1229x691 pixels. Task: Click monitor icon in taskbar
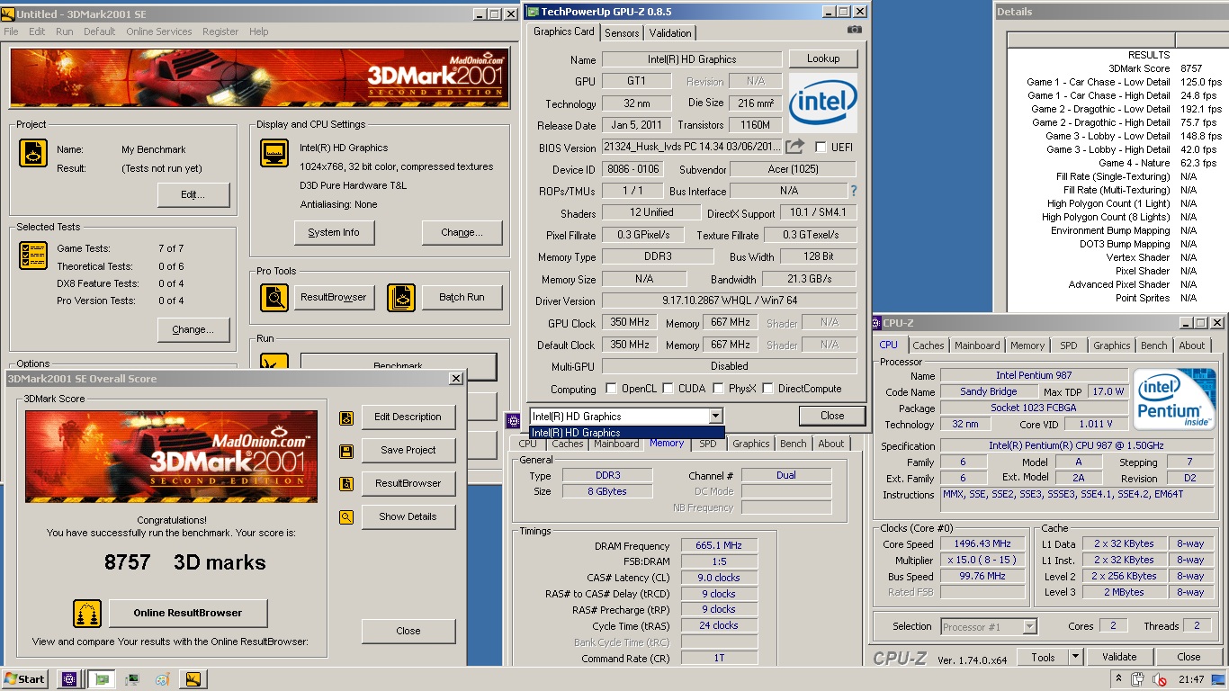point(132,679)
